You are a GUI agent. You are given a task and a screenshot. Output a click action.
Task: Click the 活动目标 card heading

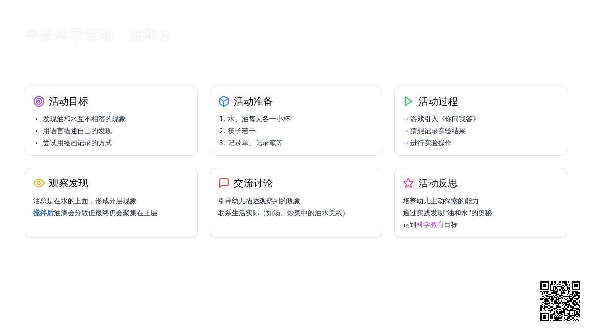pos(69,101)
